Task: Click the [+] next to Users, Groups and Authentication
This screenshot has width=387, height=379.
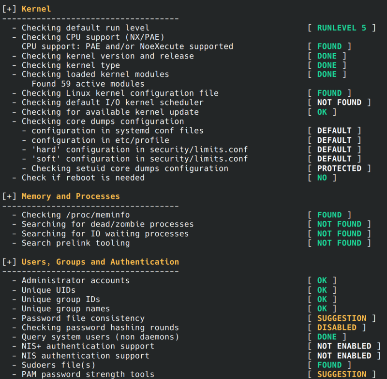Action: [x=9, y=262]
